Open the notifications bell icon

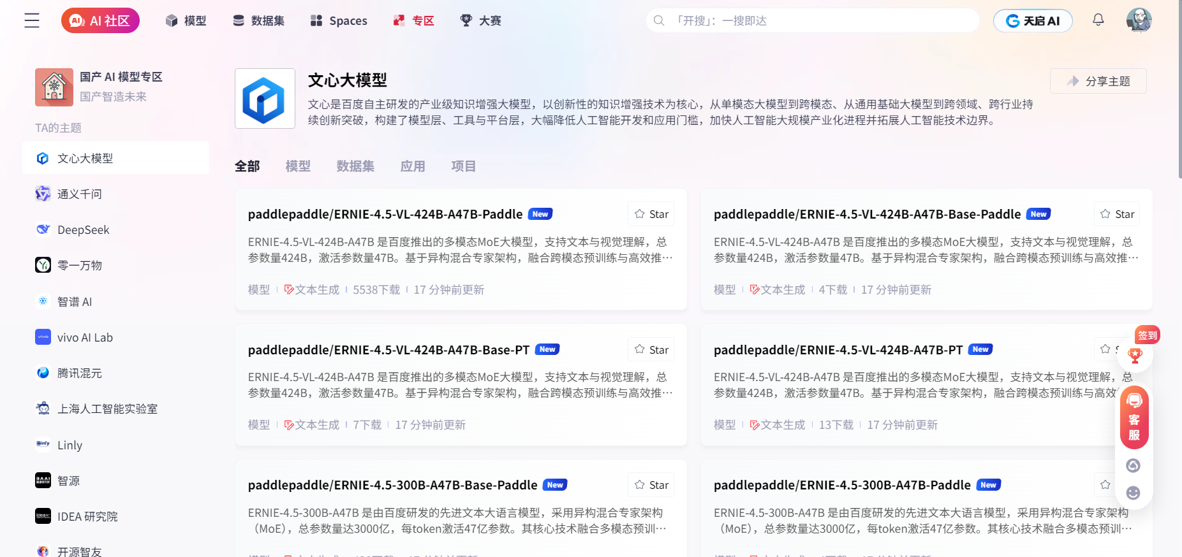(1098, 20)
